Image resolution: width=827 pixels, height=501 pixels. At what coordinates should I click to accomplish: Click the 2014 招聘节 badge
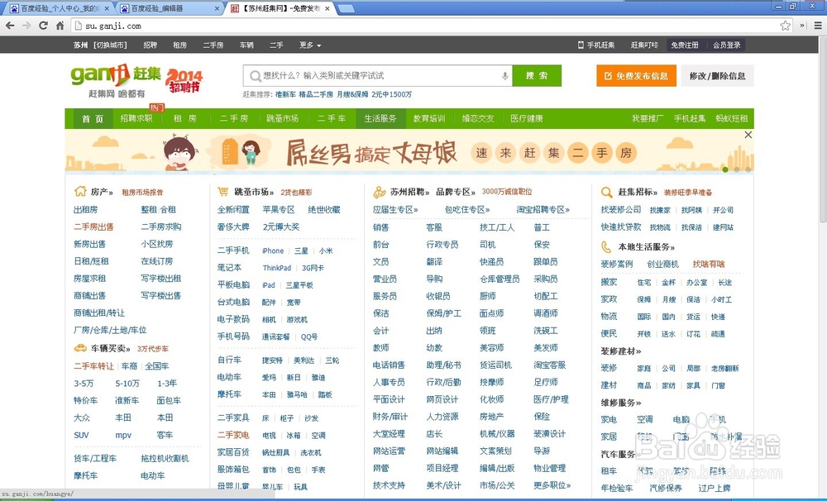[x=184, y=80]
